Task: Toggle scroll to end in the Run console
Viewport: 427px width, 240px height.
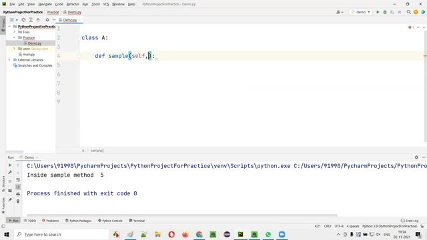Action: click(x=18, y=187)
